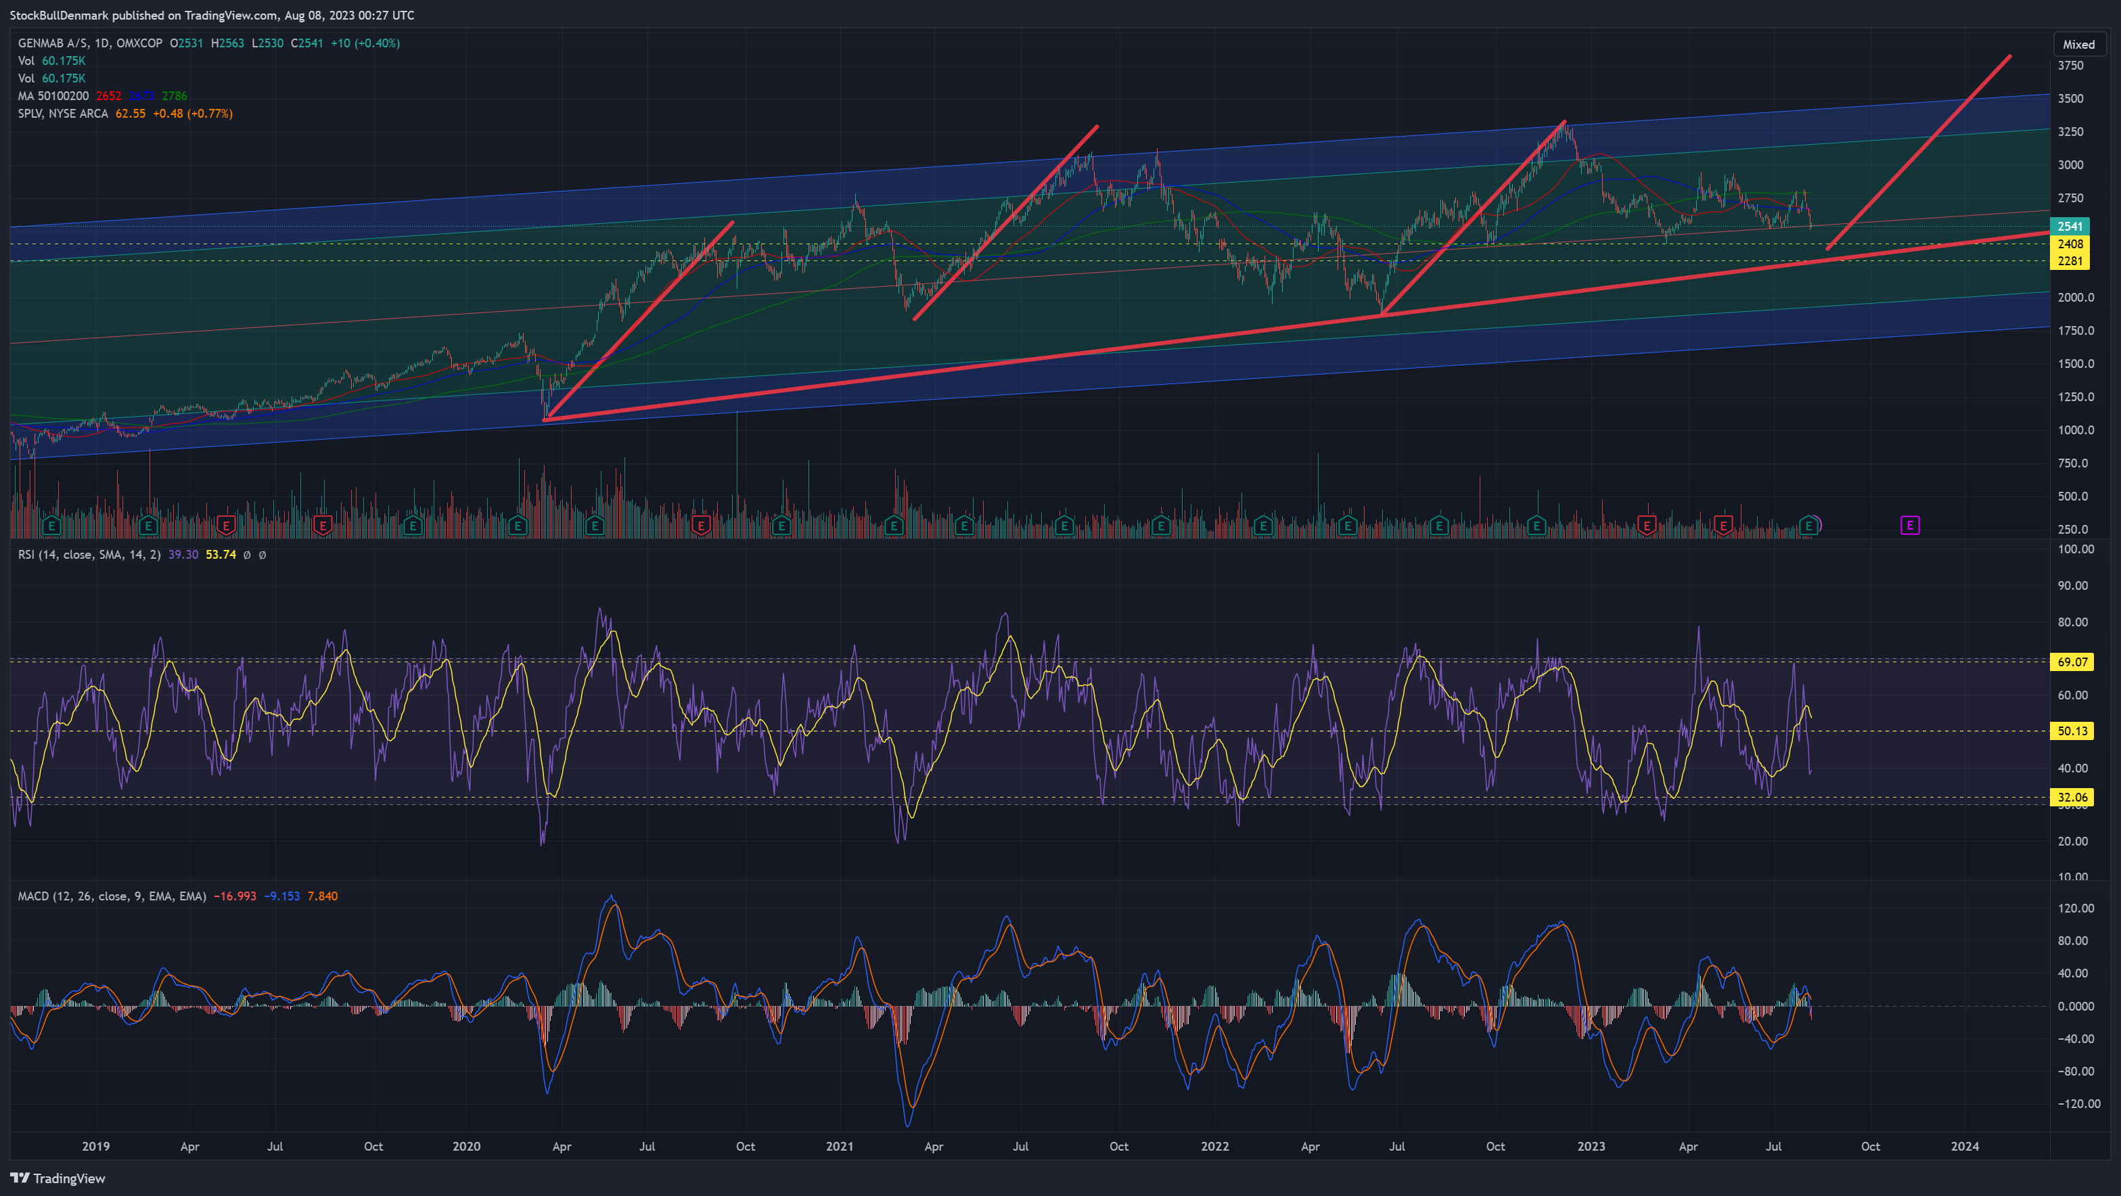
Task: Click the MA 50100200 indicator legend
Action: (x=53, y=95)
